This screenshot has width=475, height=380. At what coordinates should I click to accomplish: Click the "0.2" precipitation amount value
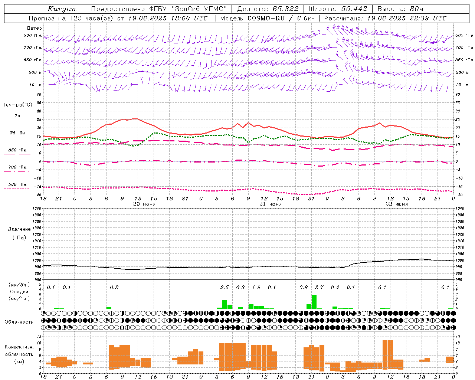tap(114, 287)
